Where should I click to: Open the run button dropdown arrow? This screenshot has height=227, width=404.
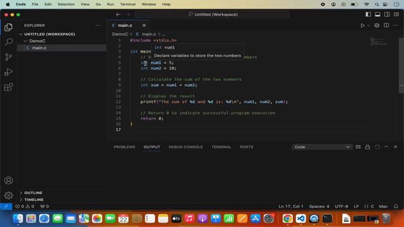click(369, 25)
